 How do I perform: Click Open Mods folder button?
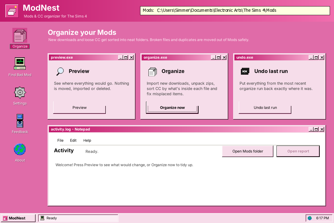(248, 151)
